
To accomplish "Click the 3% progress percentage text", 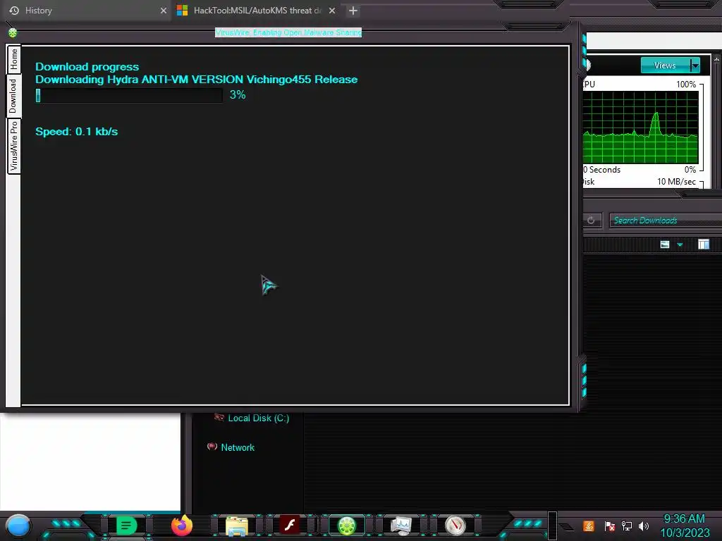I will point(238,95).
